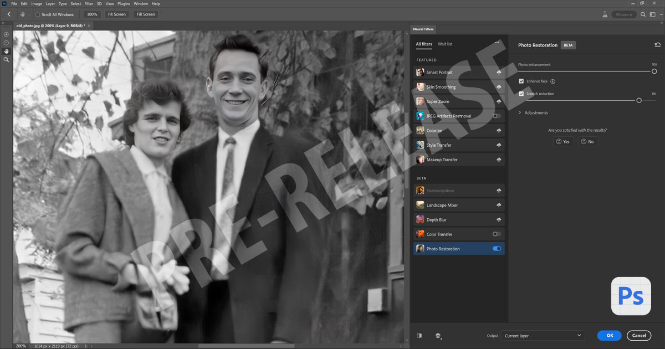Open the Output 'Current layer' dropdown
The image size is (665, 349).
pos(543,335)
